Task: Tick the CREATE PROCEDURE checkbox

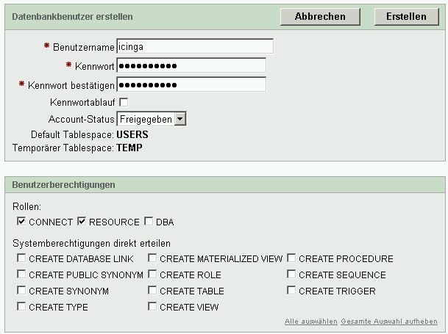Action: (291, 258)
